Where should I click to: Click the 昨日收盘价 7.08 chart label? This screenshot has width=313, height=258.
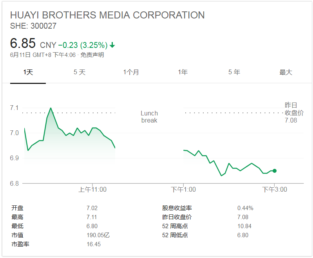point(294,113)
